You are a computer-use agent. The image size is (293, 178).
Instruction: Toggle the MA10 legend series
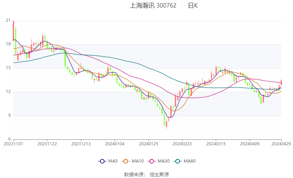pyautogui.click(x=132, y=161)
